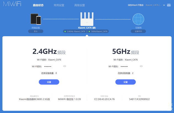174x113 pixels.
Task: Click 添加Mesh子路由 link
Action: point(136,5)
